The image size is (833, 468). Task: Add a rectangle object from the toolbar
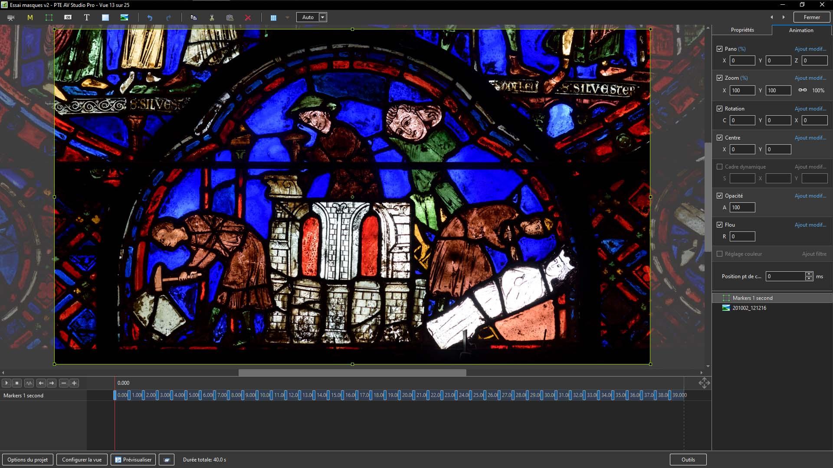pyautogui.click(x=105, y=18)
